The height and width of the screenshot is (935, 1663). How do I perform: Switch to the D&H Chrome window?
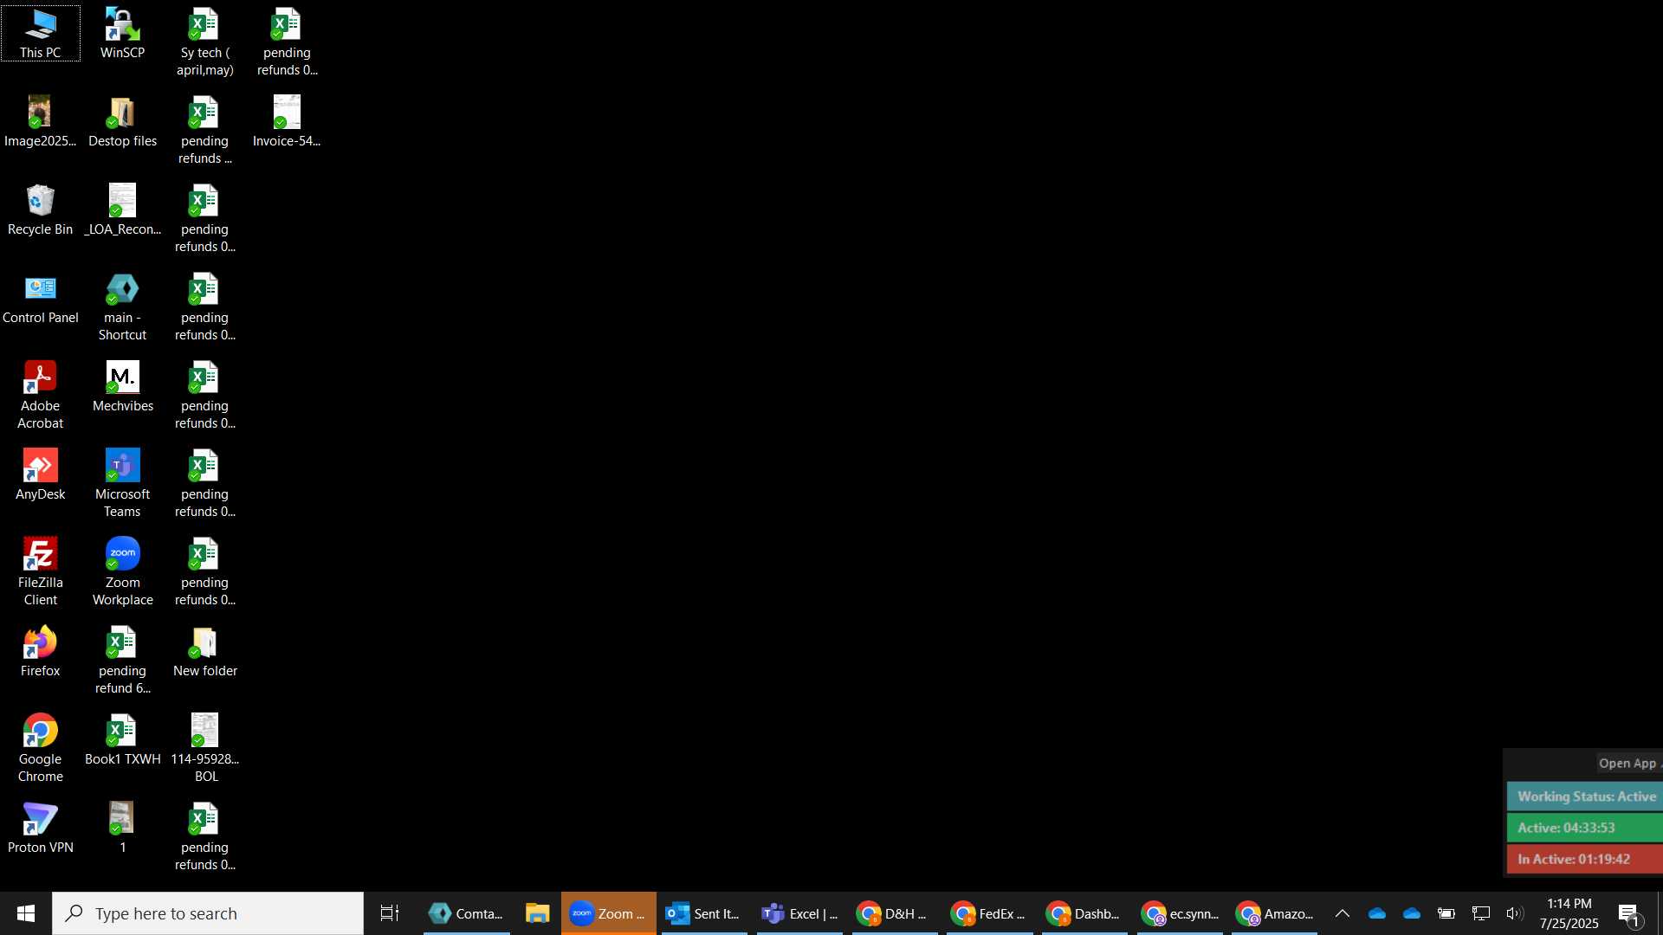pos(894,913)
